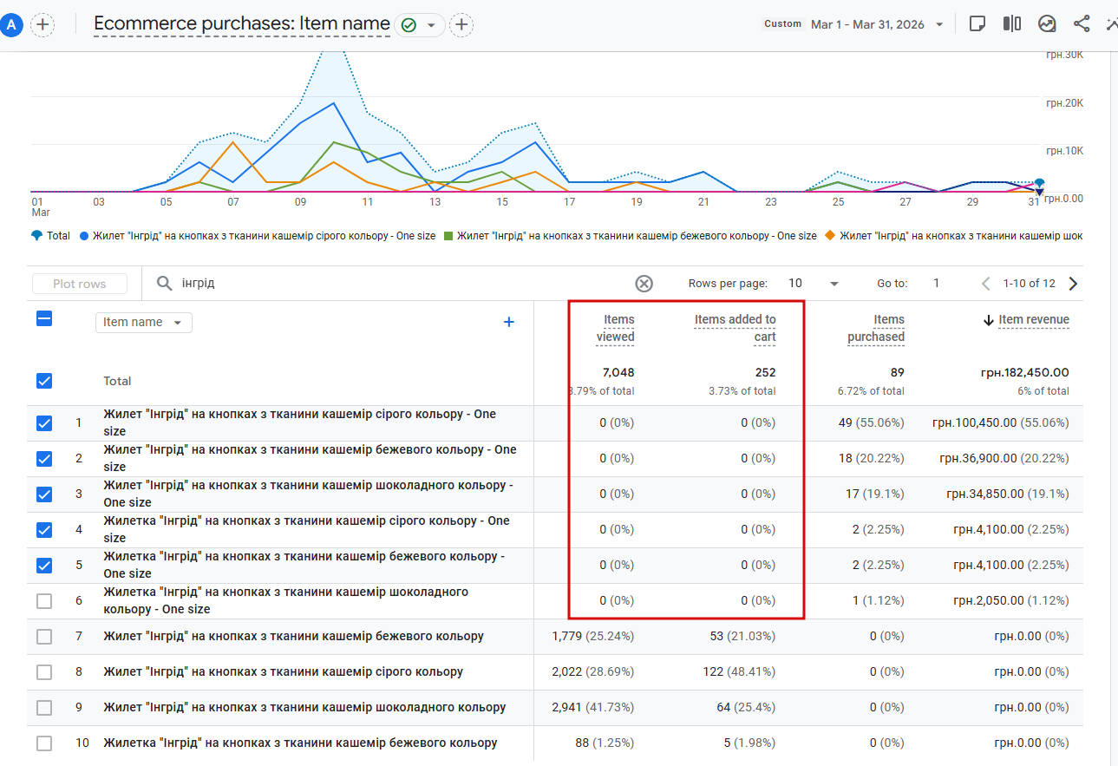
Task: Click the blue Total legend marker
Action: [x=36, y=235]
